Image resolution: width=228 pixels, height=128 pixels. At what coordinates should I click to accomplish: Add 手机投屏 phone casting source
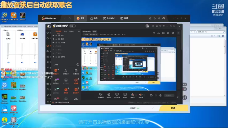(117, 96)
